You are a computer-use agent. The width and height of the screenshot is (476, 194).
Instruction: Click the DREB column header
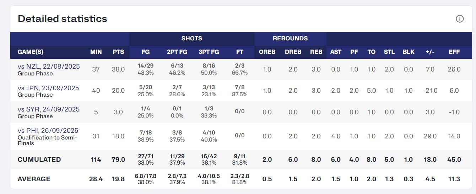point(293,52)
